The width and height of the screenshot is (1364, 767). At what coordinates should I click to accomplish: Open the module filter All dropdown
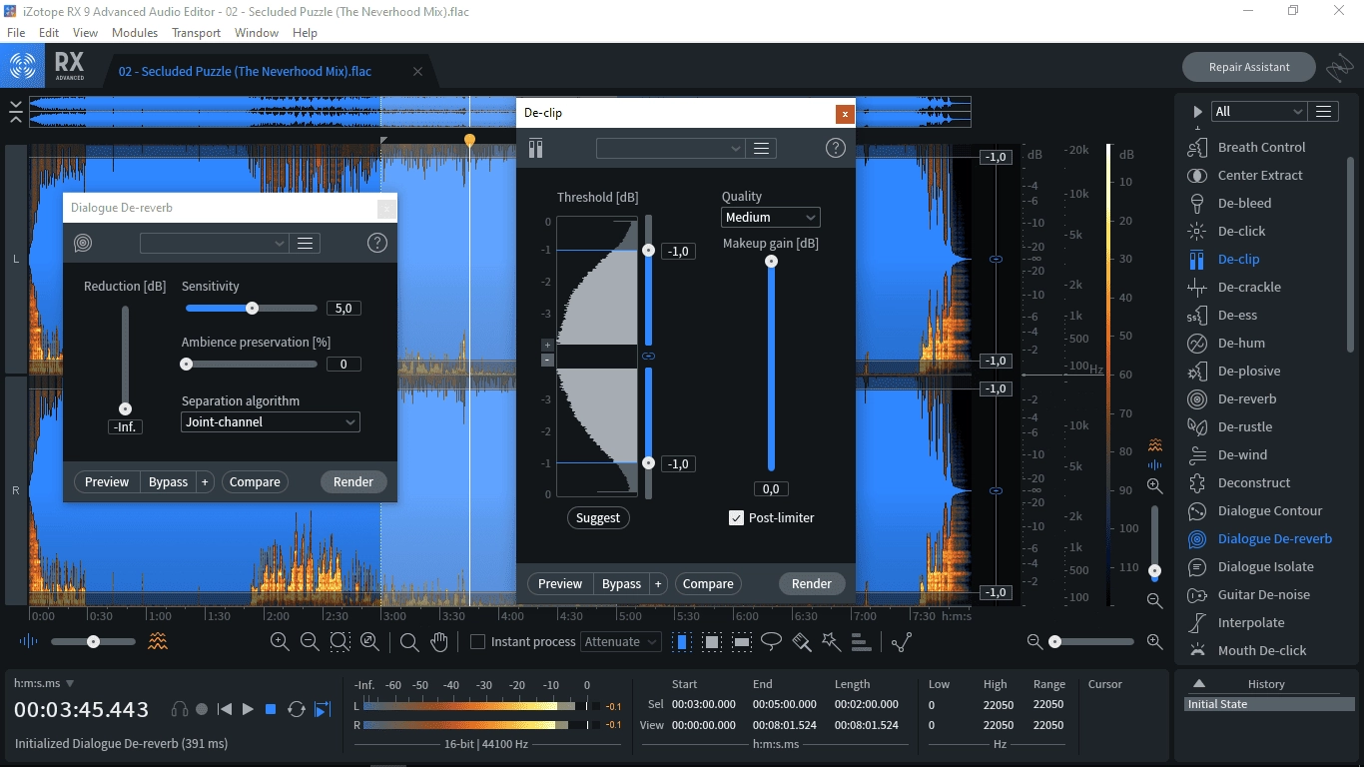[x=1258, y=112]
